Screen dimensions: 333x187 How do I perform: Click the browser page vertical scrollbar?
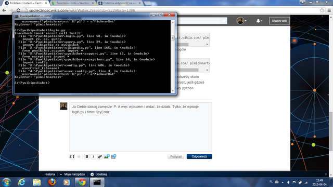point(331,131)
